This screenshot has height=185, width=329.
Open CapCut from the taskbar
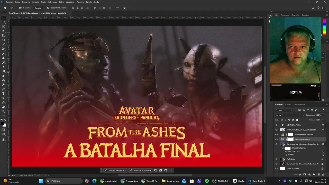239,181
